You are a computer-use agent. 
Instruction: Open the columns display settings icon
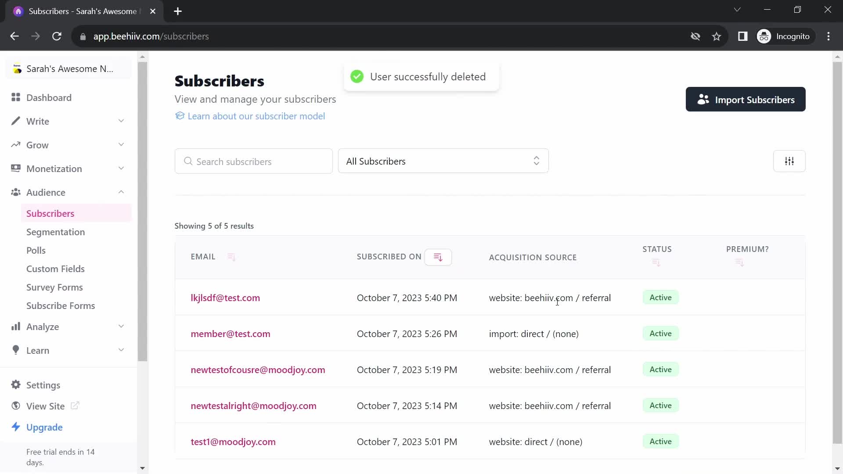pos(790,161)
